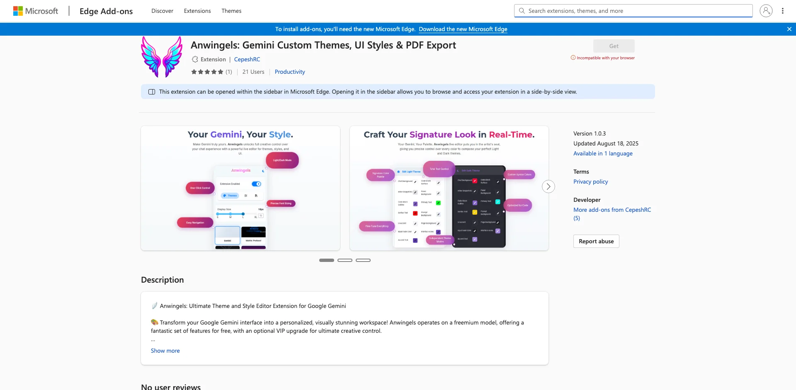Viewport: 796px width, 390px height.
Task: Open the Discover menu item
Action: coord(162,11)
